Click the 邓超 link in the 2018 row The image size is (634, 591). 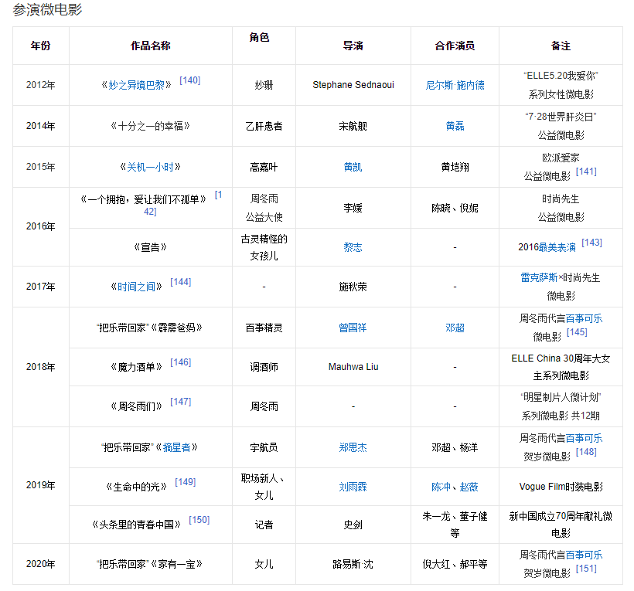455,328
